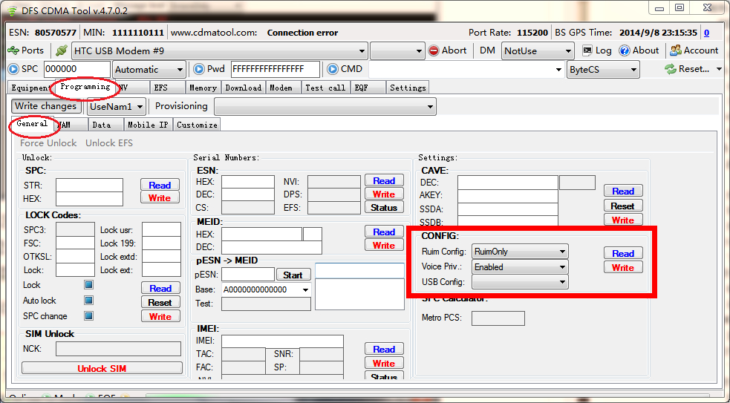Viewport: 730px width, 403px height.
Task: Click the Reset green arrows icon
Action: 671,69
